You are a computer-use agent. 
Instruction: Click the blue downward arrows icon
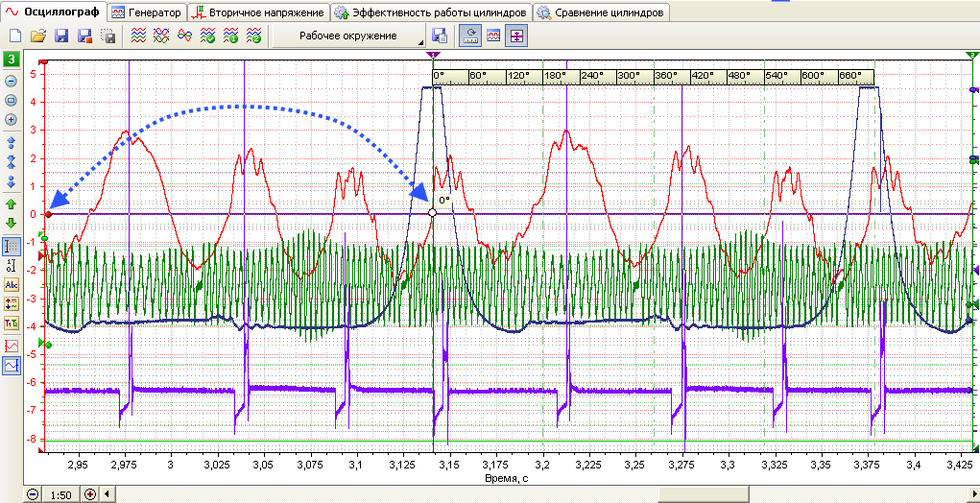(12, 181)
